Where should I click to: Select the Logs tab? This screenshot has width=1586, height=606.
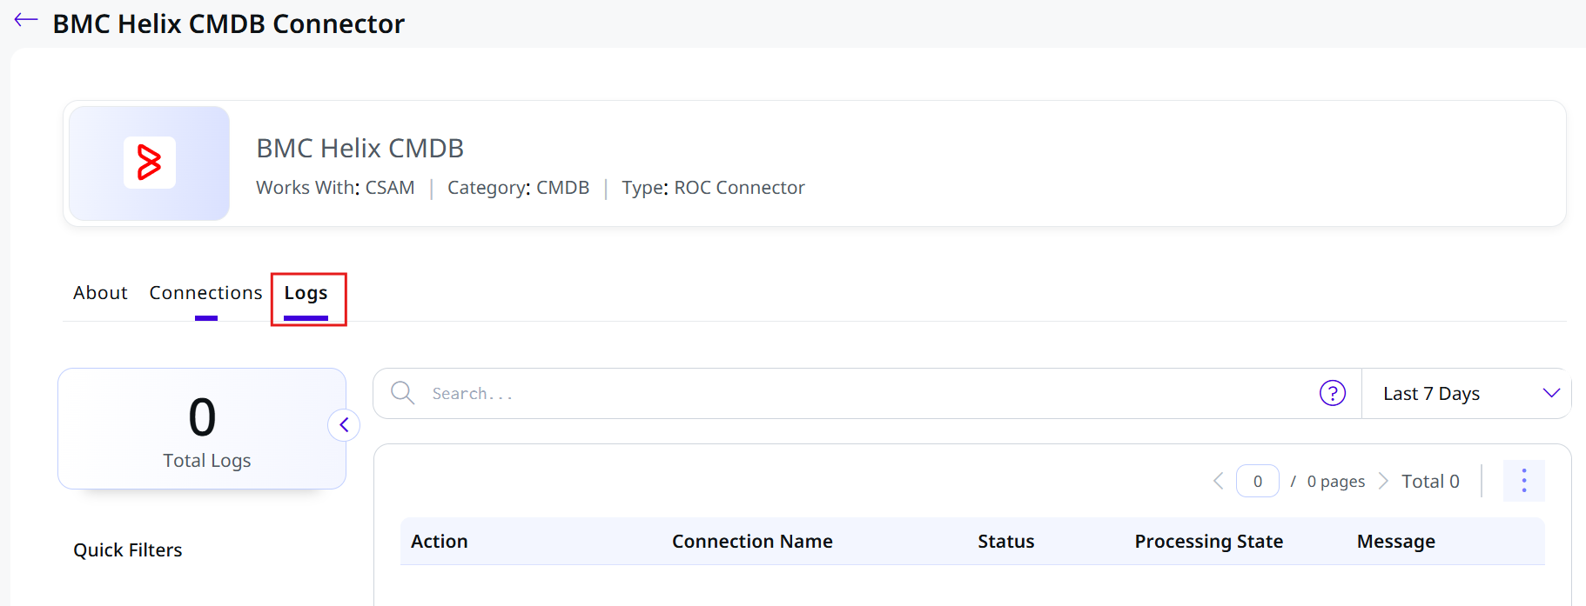306,293
